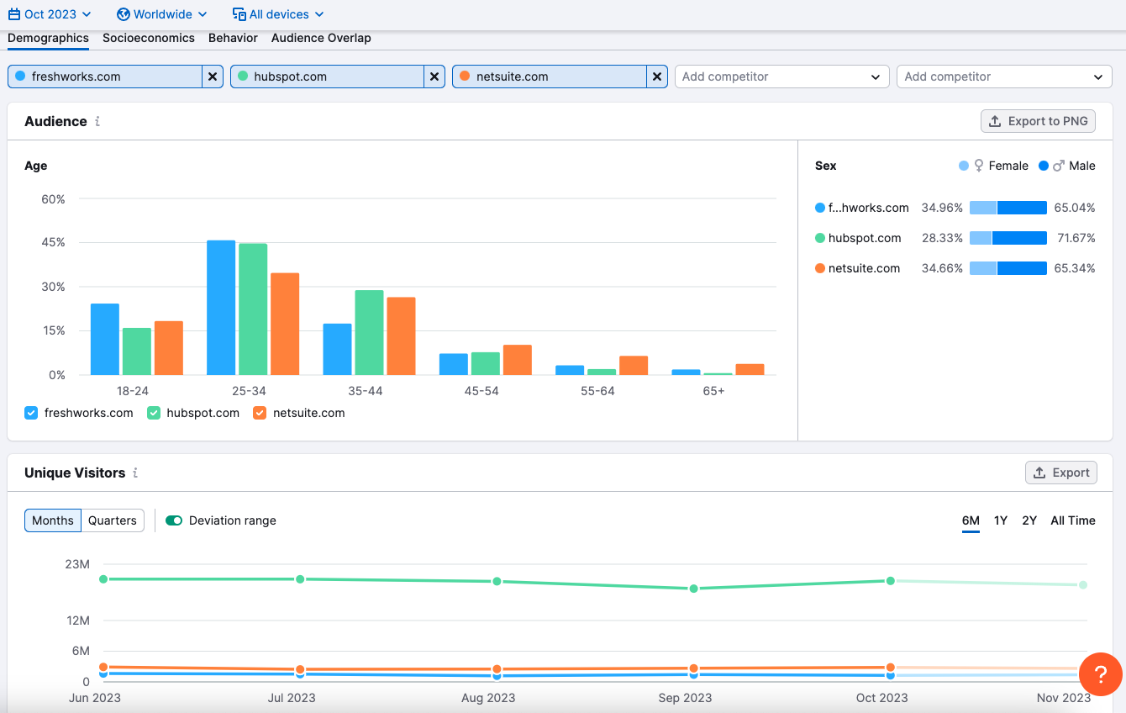Select the Quarters view button
1126x713 pixels.
coord(113,520)
